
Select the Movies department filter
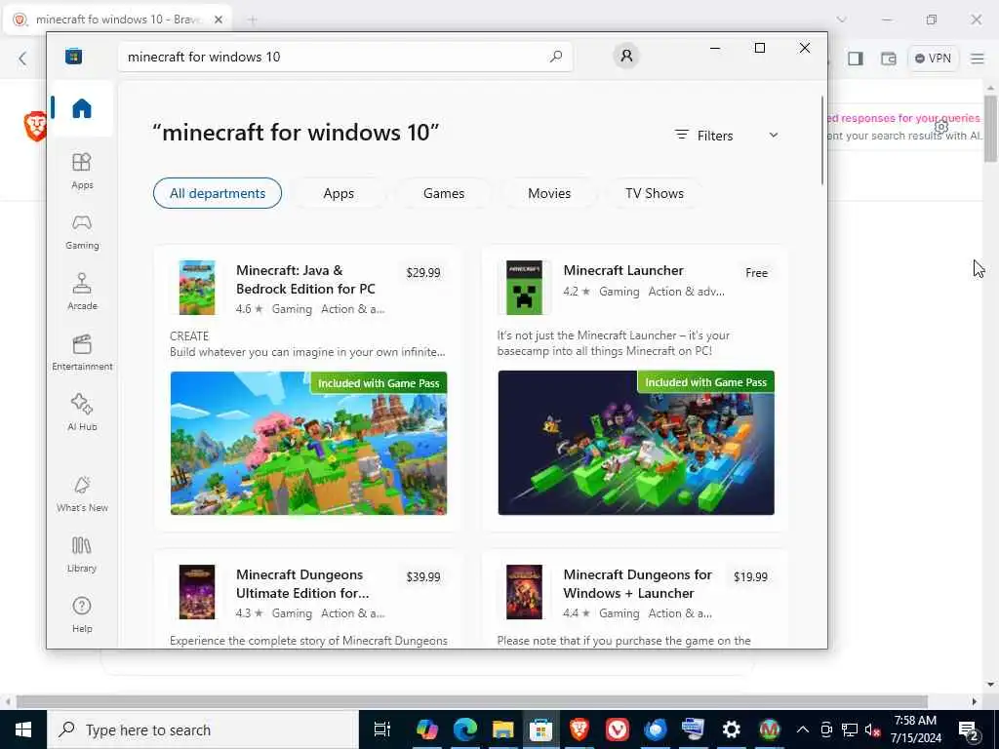click(x=549, y=193)
